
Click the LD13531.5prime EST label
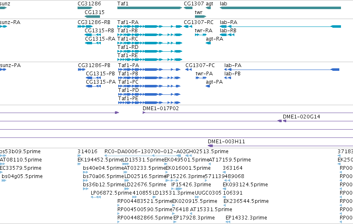pos(144,160)
